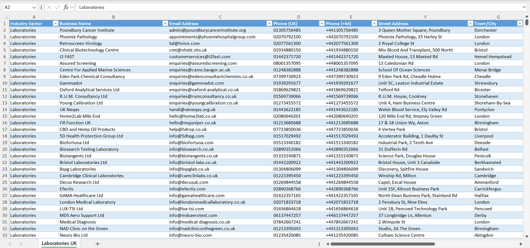Image resolution: width=530 pixels, height=248 pixels.
Task: Select phone 01442371720 cell
Action: coord(298,57)
